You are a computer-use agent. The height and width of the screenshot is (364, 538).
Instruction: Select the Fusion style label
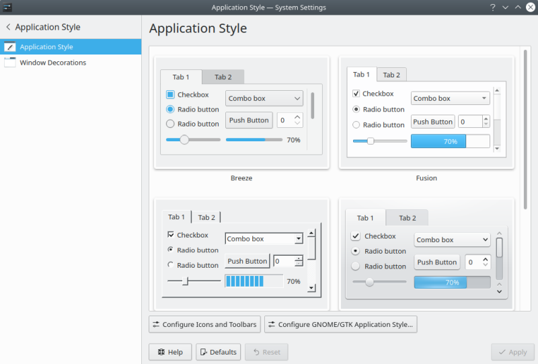click(x=426, y=178)
